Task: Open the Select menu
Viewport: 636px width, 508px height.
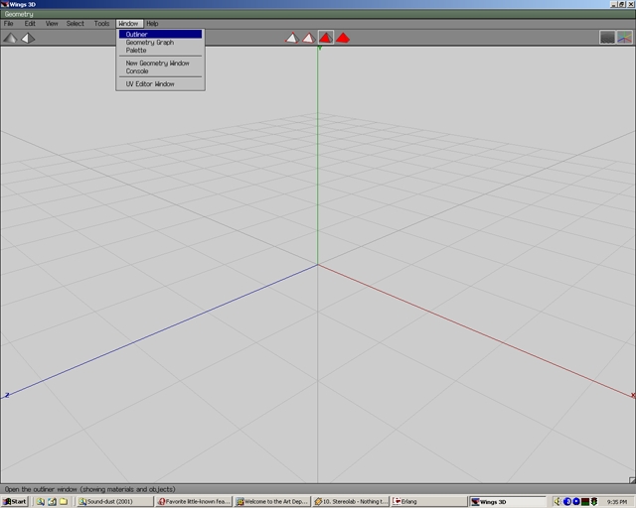Action: [76, 24]
